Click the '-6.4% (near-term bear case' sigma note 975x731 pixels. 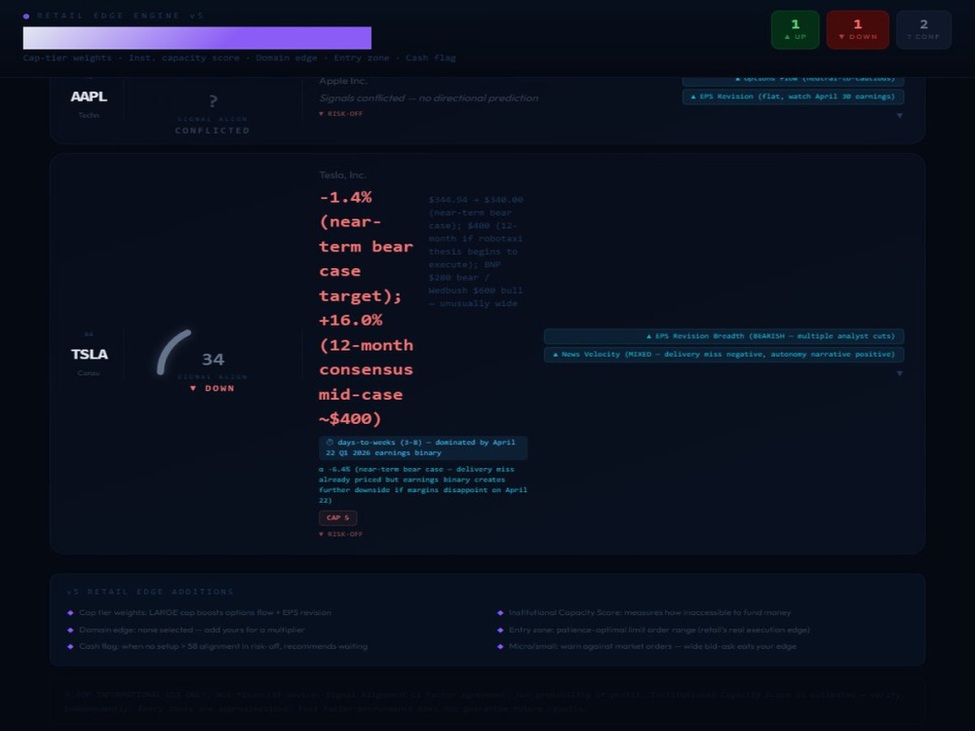[423, 484]
